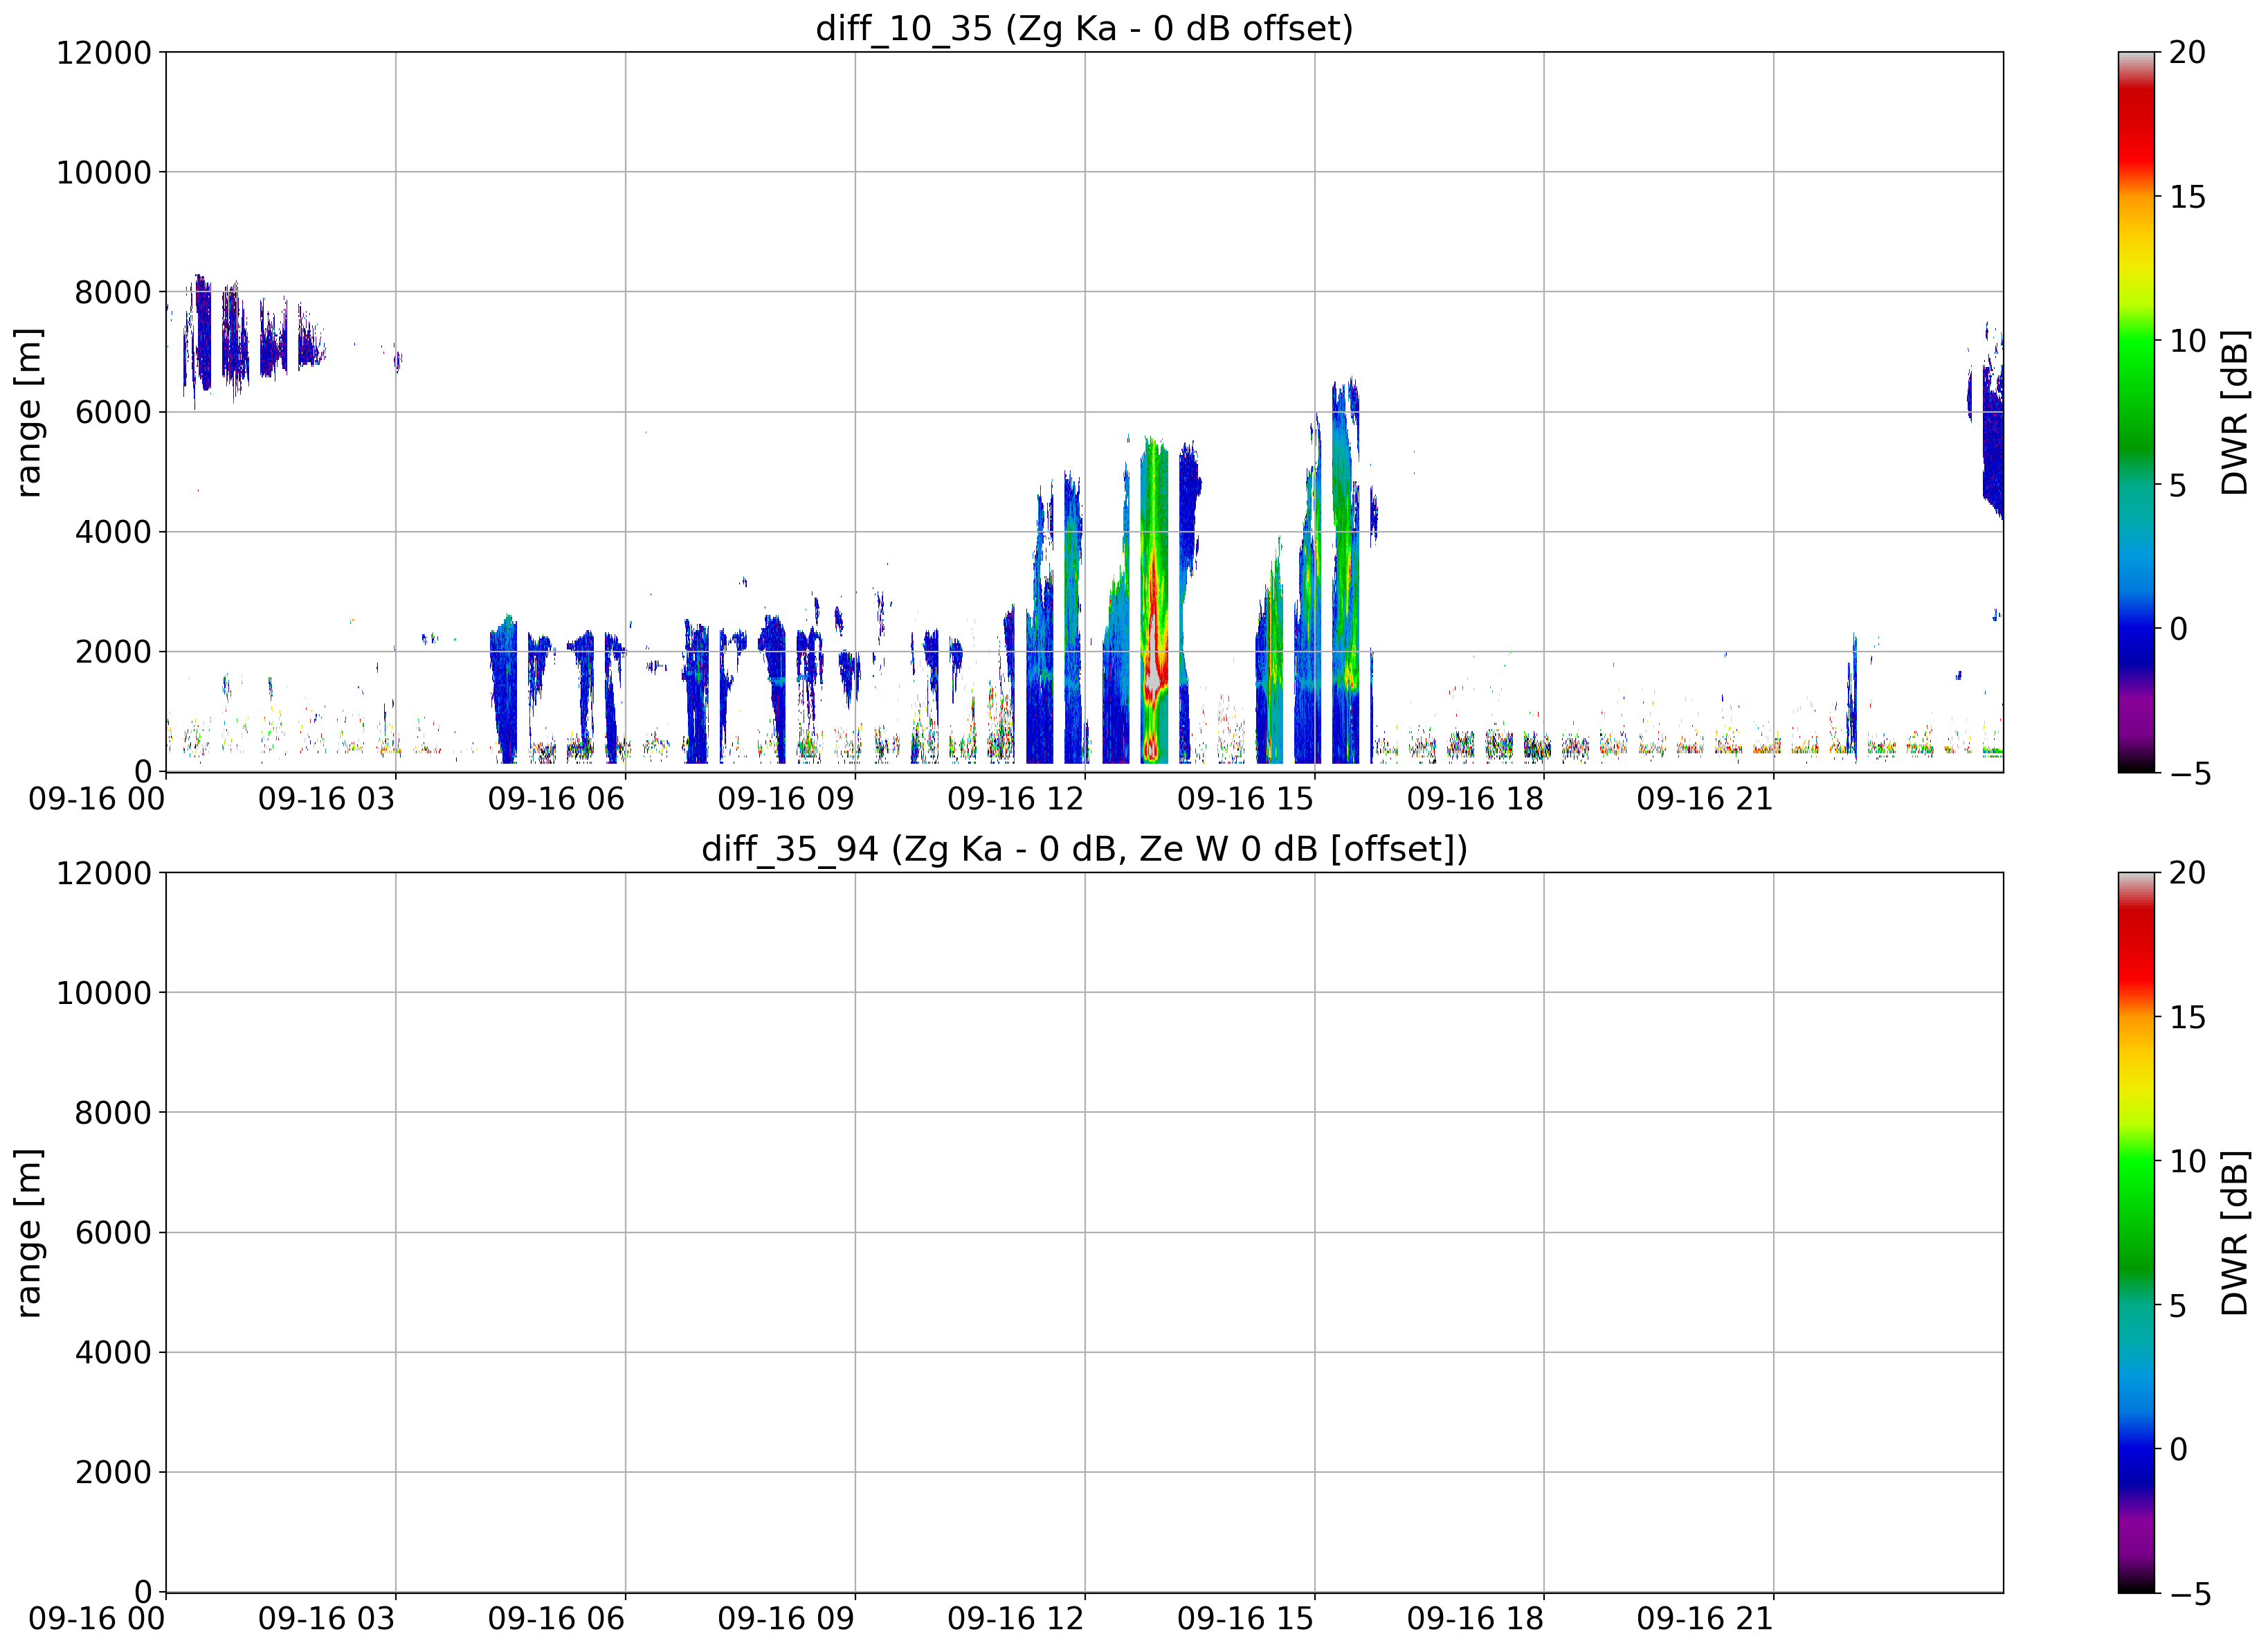The image size is (2268, 1650).
Task: Click y-tick 2000 on diff_35_94 plot
Action: (x=113, y=1472)
